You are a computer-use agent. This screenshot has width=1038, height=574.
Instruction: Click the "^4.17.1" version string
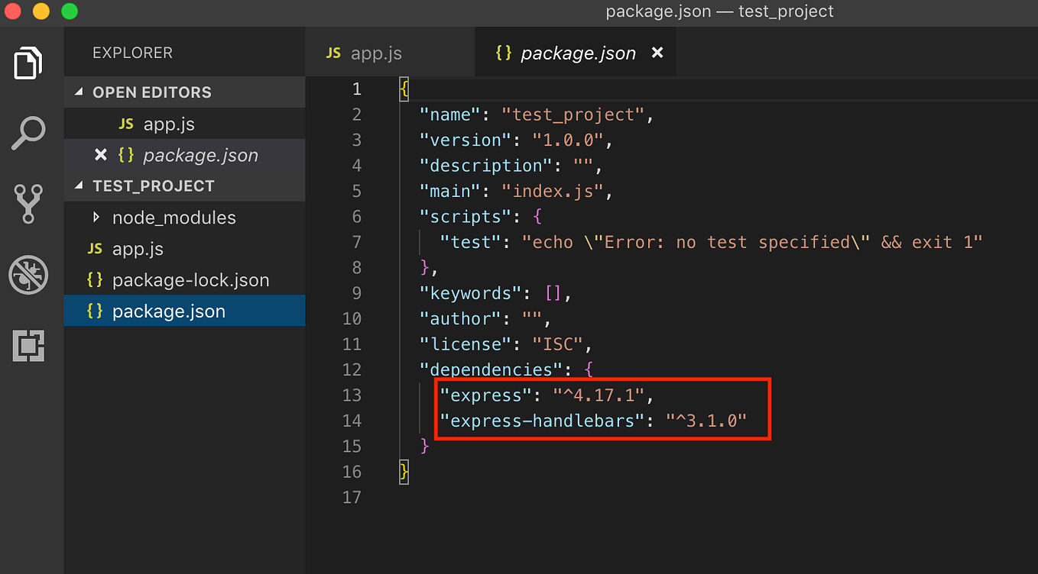[x=598, y=395]
